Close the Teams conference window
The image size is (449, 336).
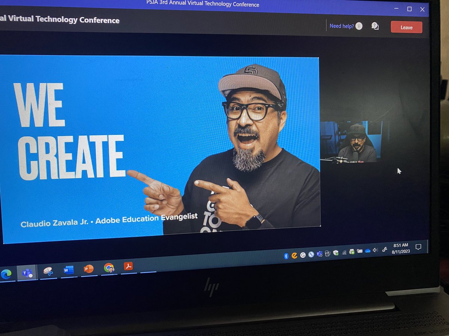point(422,9)
